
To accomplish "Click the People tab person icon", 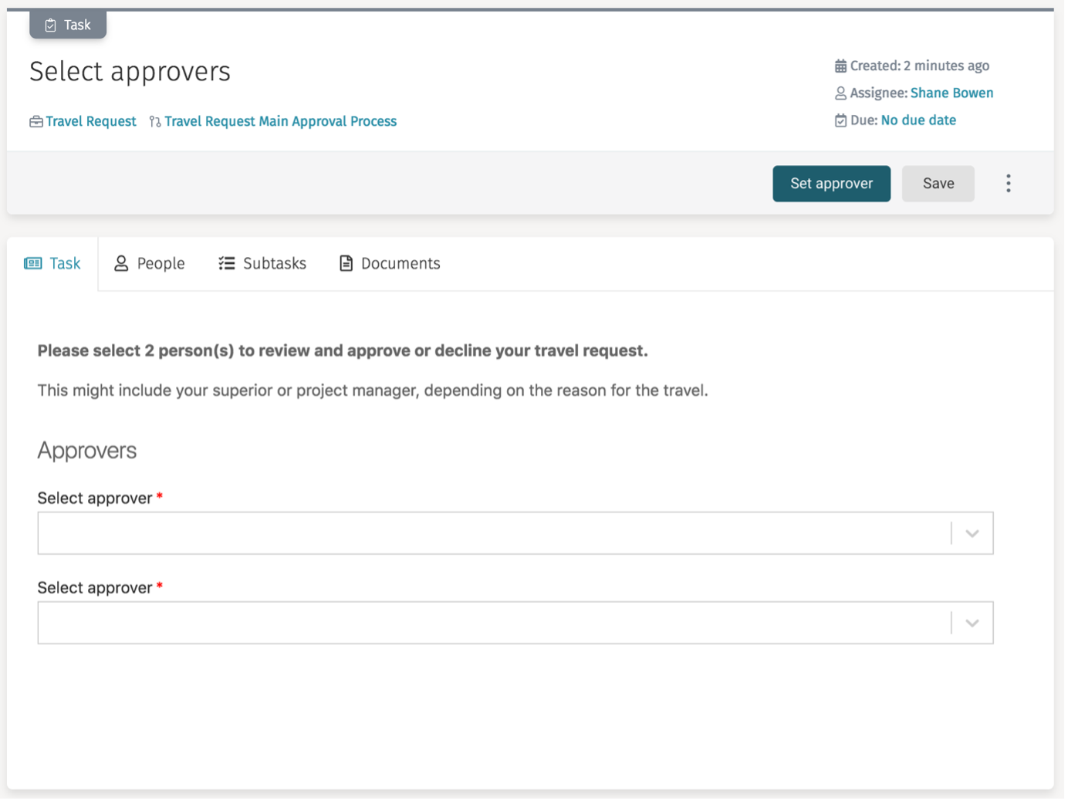I will pyautogui.click(x=121, y=263).
